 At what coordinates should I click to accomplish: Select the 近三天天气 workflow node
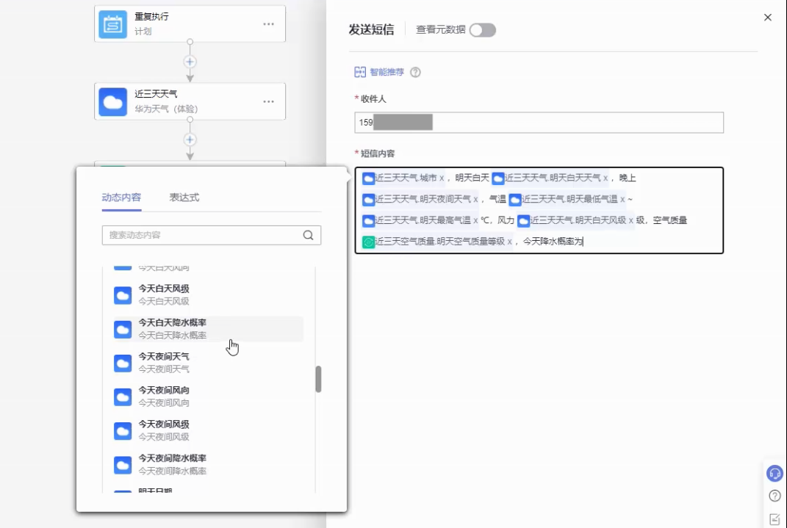190,101
